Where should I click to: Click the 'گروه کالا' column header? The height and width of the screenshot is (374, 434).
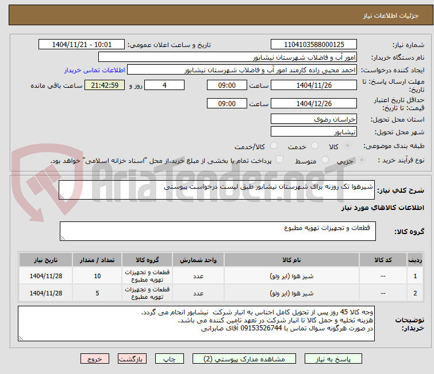pos(147,260)
